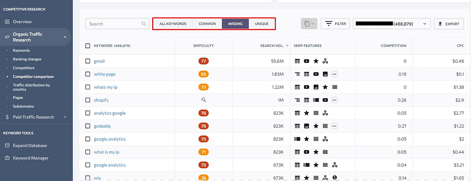This screenshot has height=181, width=471.
Task: Click the star icon in the google analytics row
Action: 316,165
